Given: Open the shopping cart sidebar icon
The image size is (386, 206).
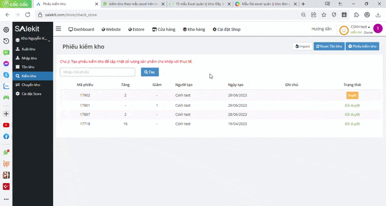Looking at the screenshot, I should click(6, 163).
